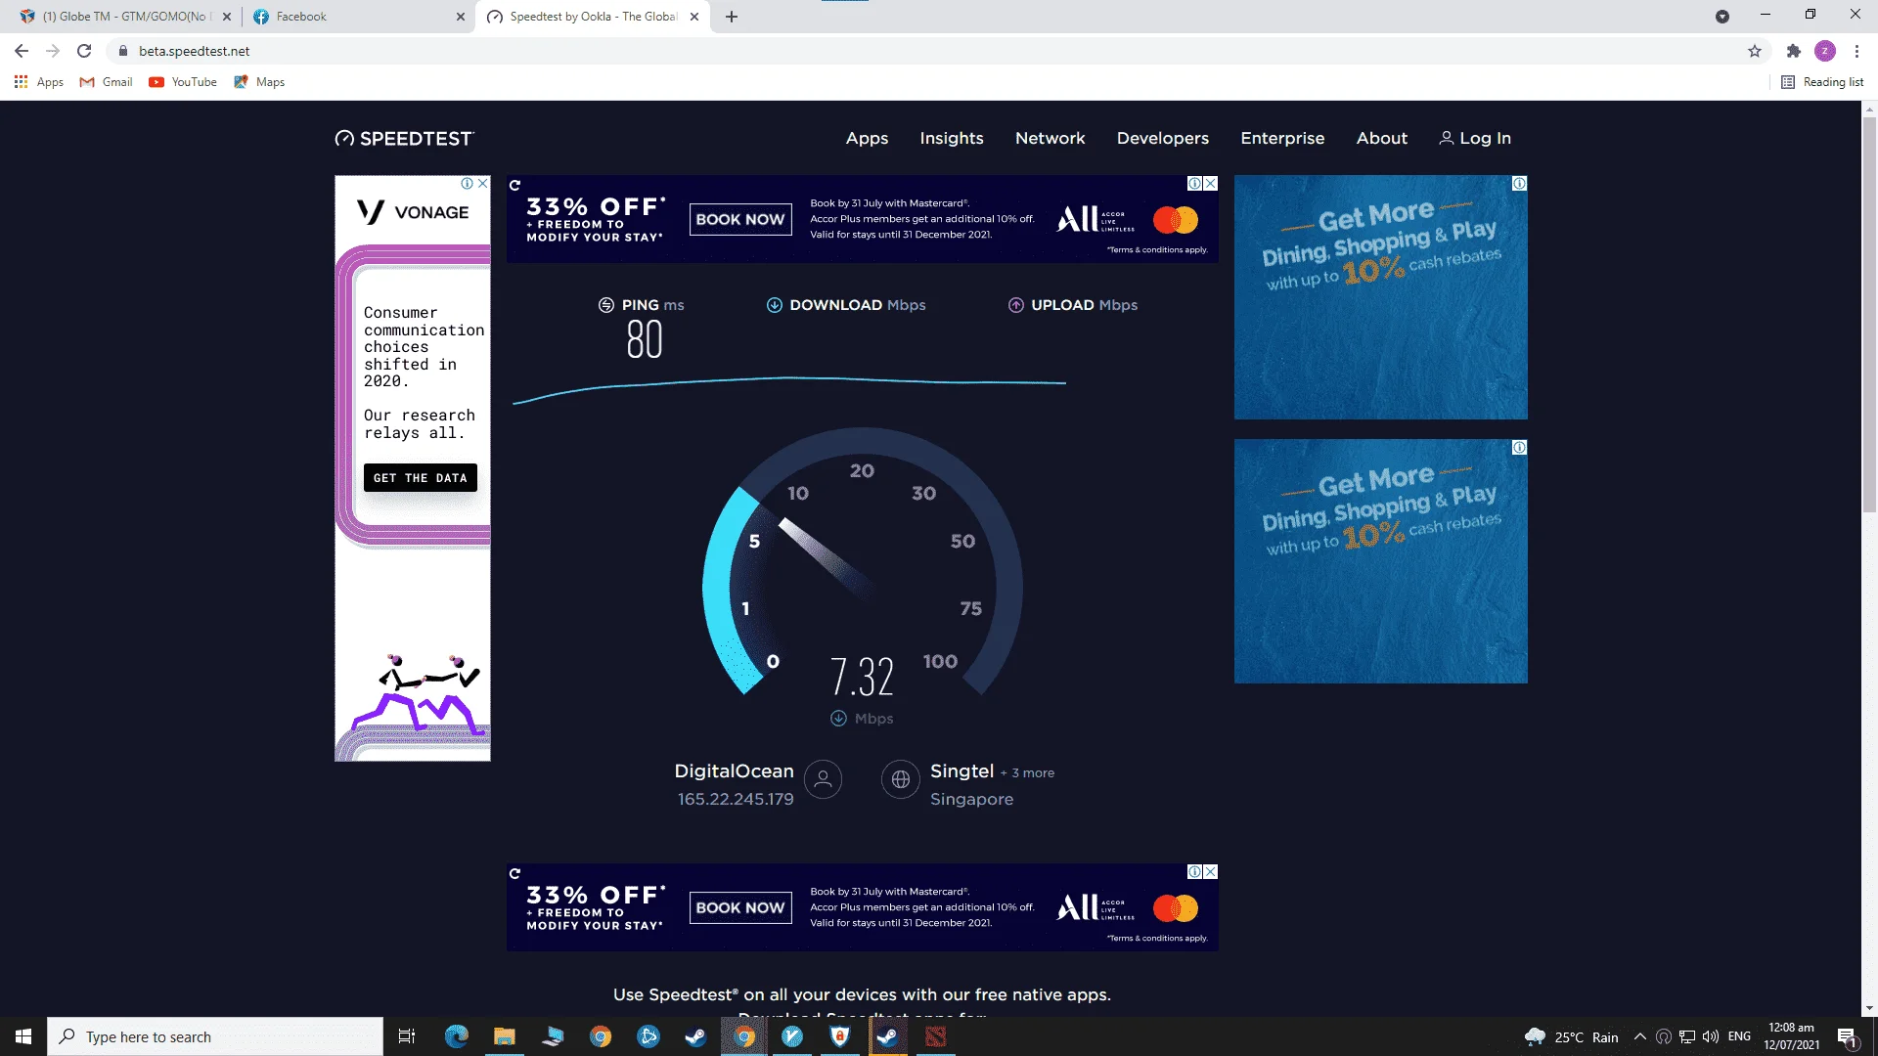Open ad info icon on upper cash rebates ad

pyautogui.click(x=1519, y=184)
